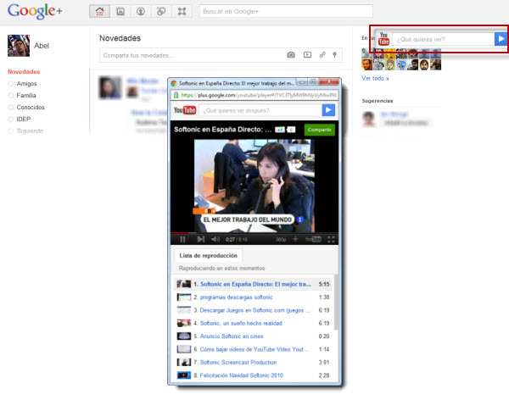Add location with the pin icon

coord(335,55)
